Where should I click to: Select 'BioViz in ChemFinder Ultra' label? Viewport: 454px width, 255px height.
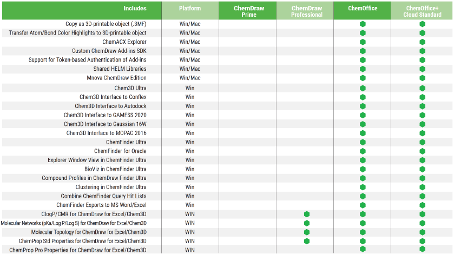[x=115, y=169]
